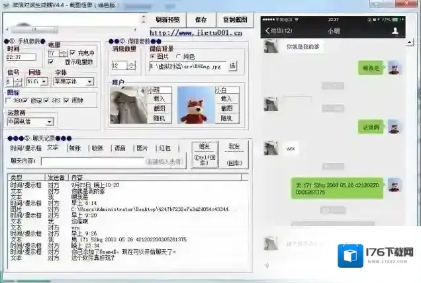Switch to the 收账 tab
This screenshot has width=421, height=283.
tap(97, 148)
